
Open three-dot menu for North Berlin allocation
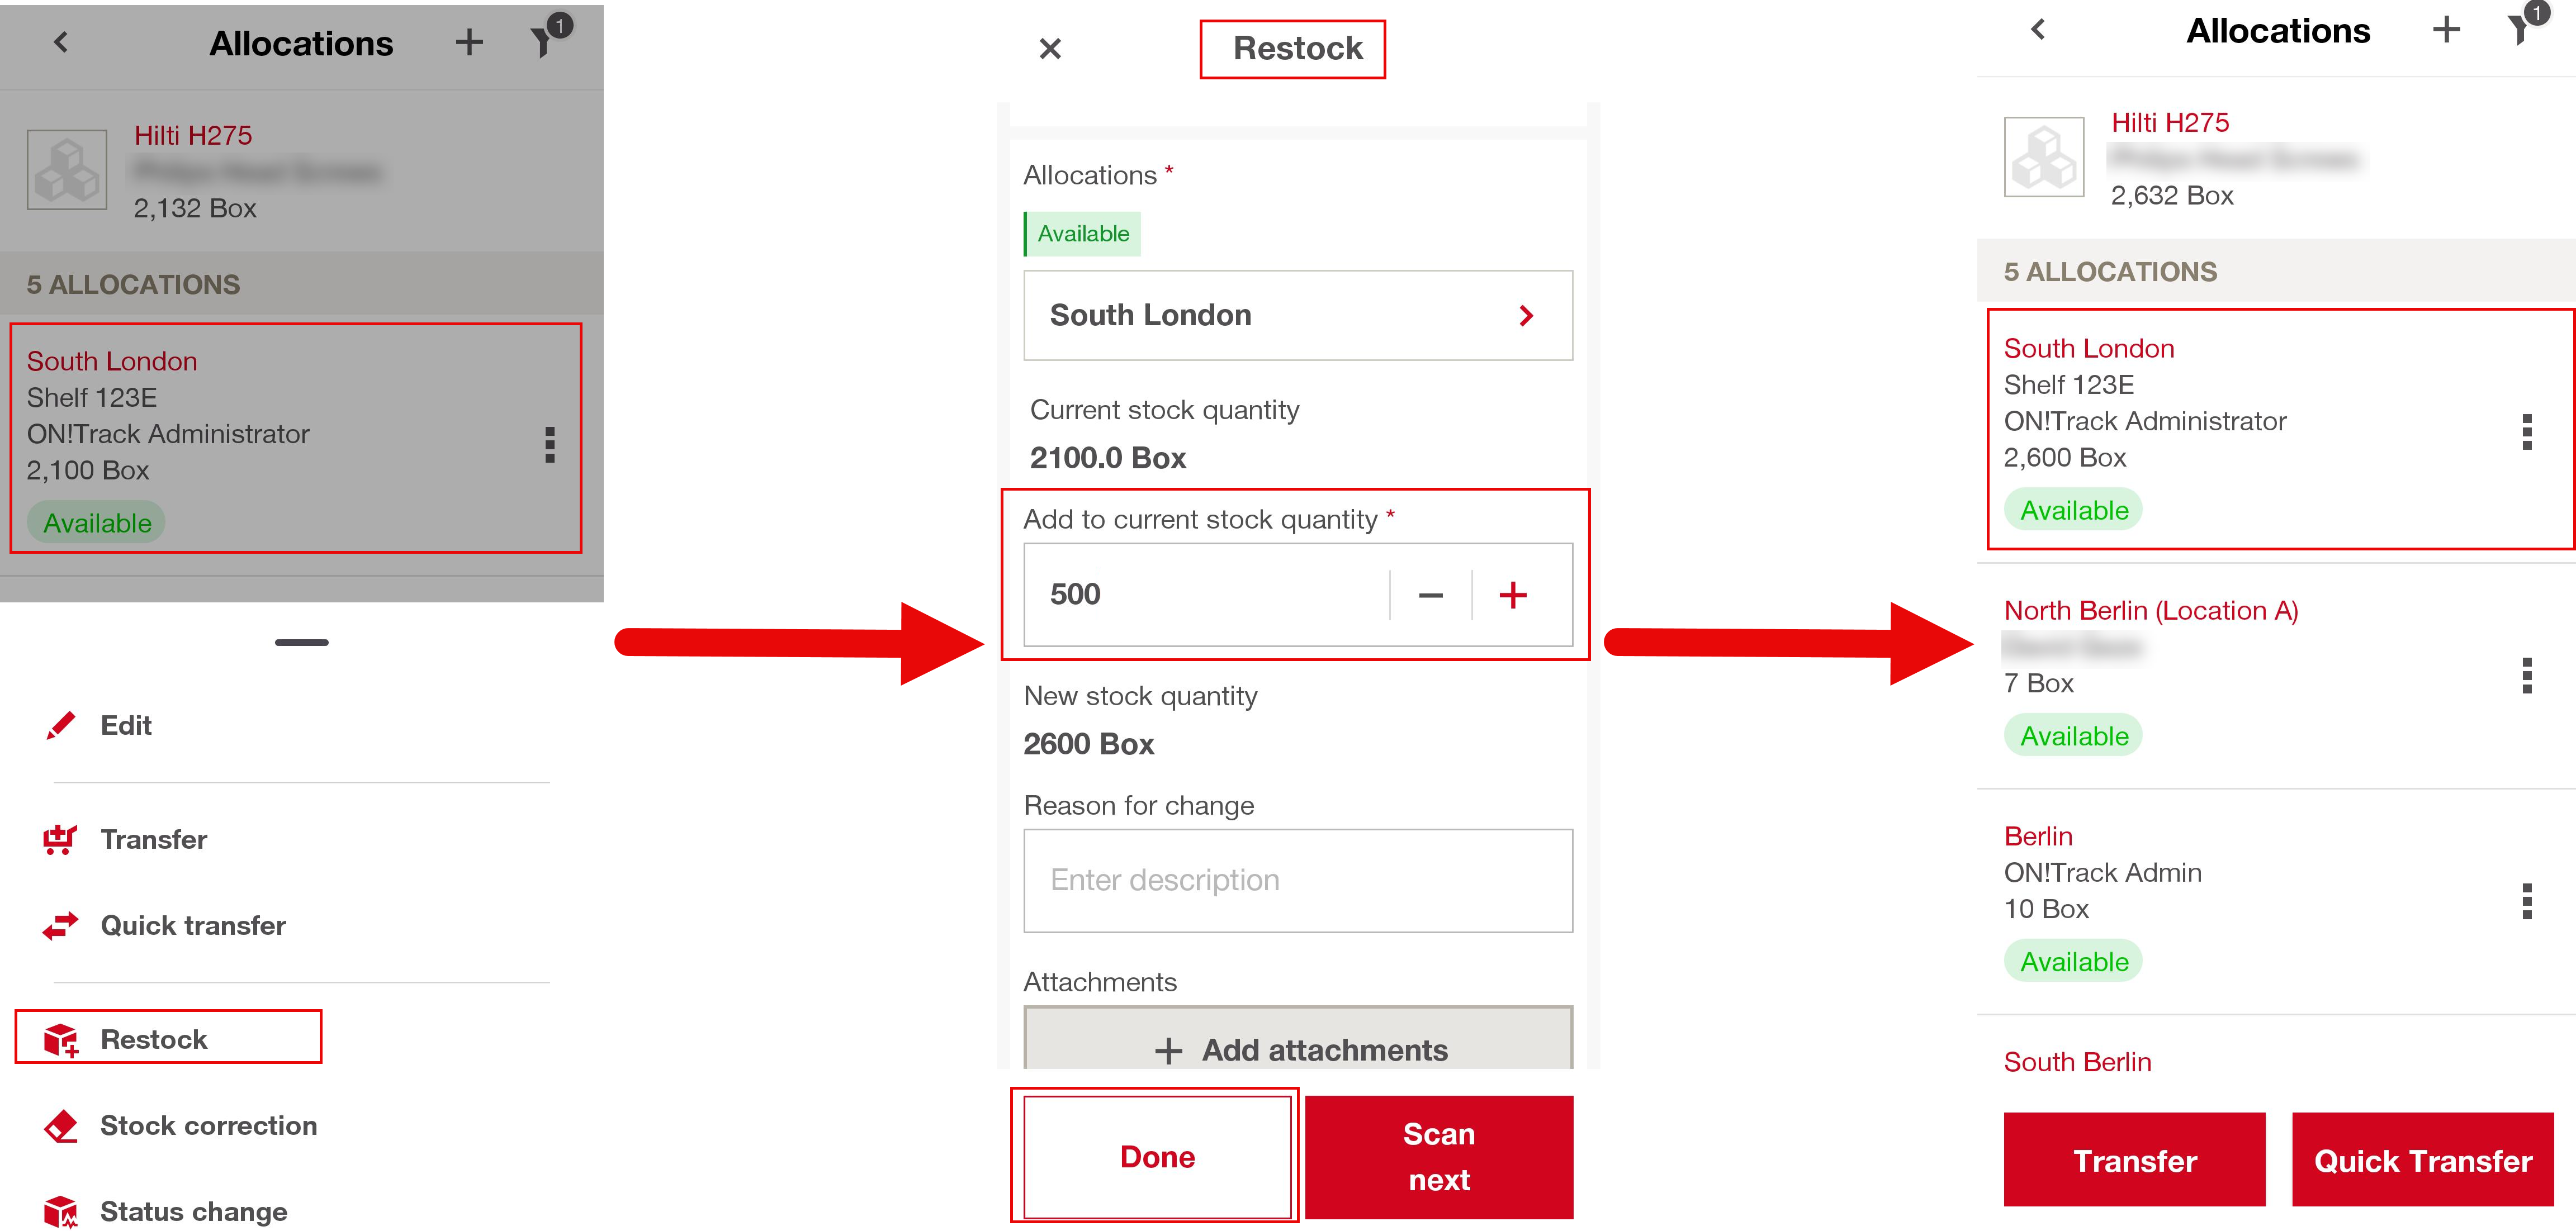[2526, 677]
